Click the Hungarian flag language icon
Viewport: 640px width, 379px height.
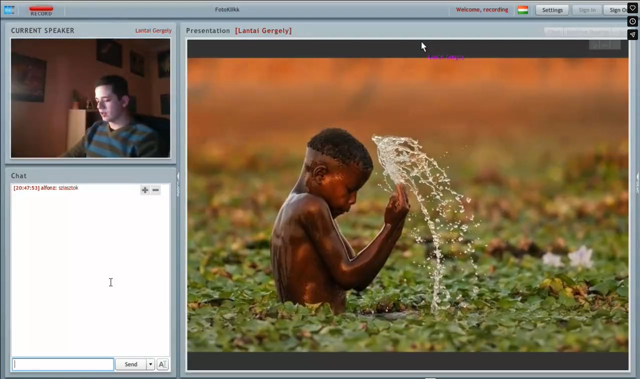coord(523,10)
